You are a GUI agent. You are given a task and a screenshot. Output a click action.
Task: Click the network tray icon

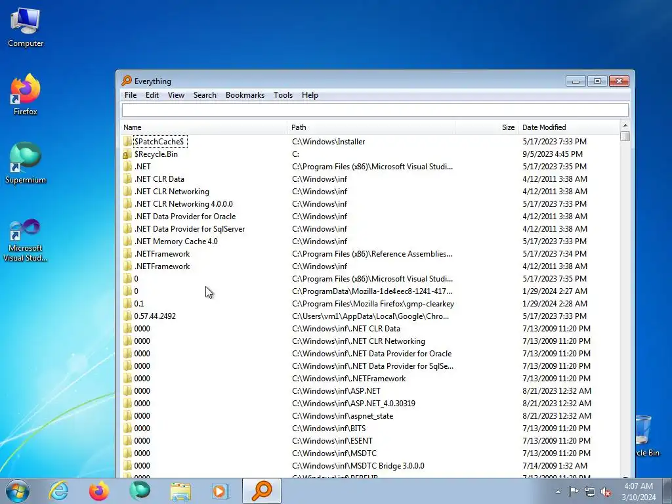[590, 492]
